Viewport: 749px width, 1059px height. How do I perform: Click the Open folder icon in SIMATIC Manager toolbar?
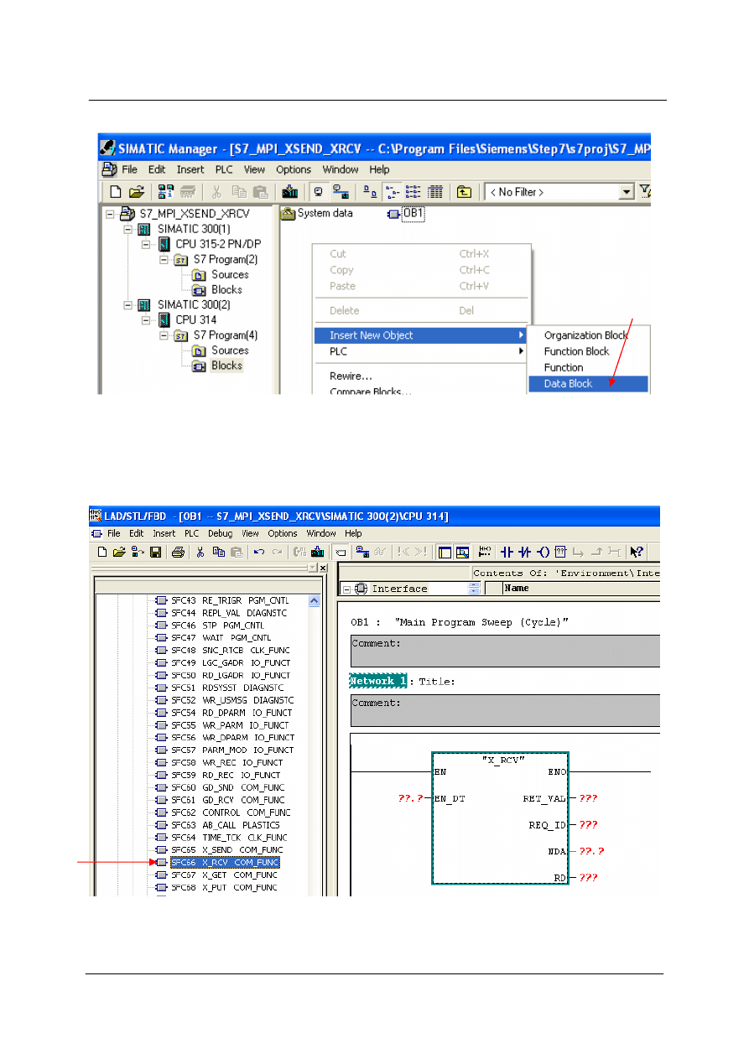[x=136, y=192]
